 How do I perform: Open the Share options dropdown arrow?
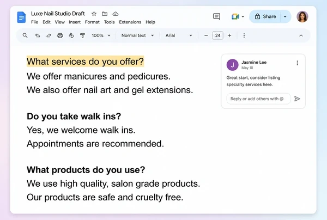[285, 16]
